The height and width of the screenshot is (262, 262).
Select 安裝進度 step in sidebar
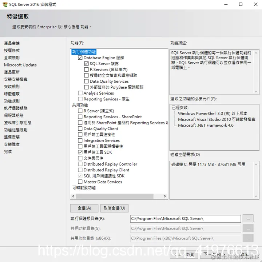(x=12, y=144)
